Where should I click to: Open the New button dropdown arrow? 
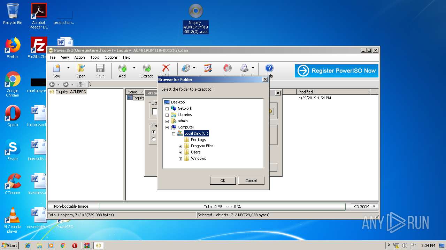tap(68, 68)
